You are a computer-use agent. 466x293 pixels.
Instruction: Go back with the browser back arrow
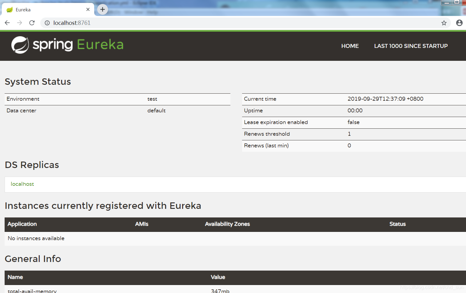point(7,23)
